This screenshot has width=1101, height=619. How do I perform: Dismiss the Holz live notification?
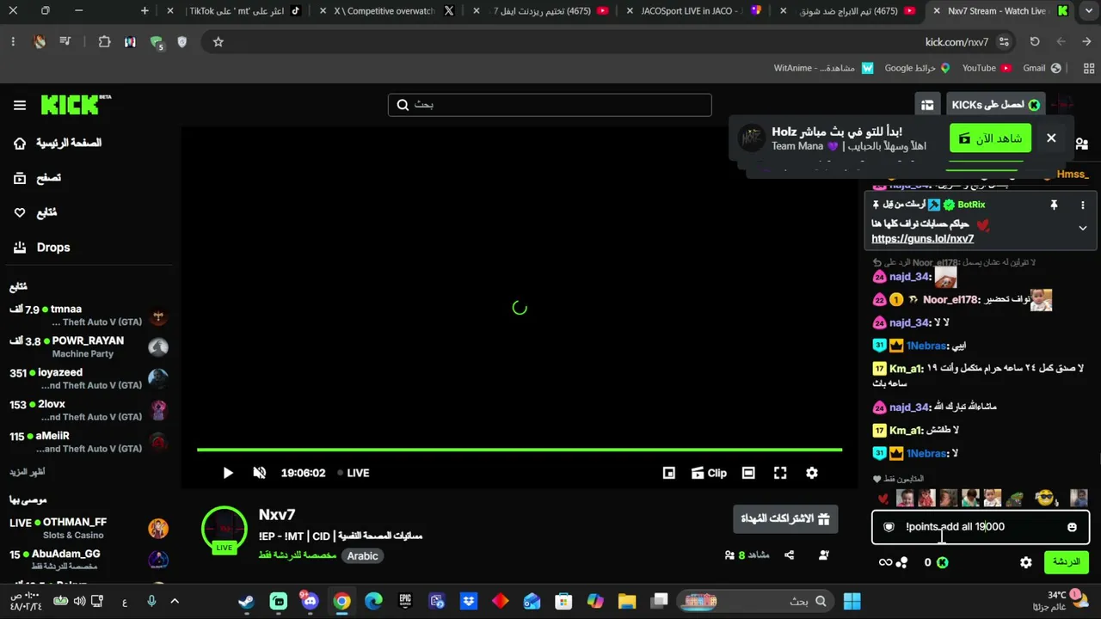tap(1051, 138)
